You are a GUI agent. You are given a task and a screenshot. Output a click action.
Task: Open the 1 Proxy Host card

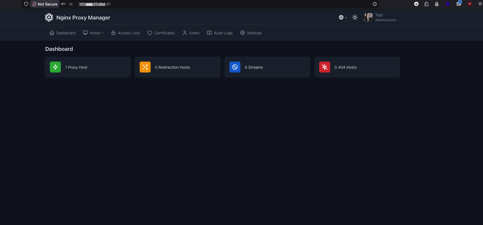[x=88, y=67]
